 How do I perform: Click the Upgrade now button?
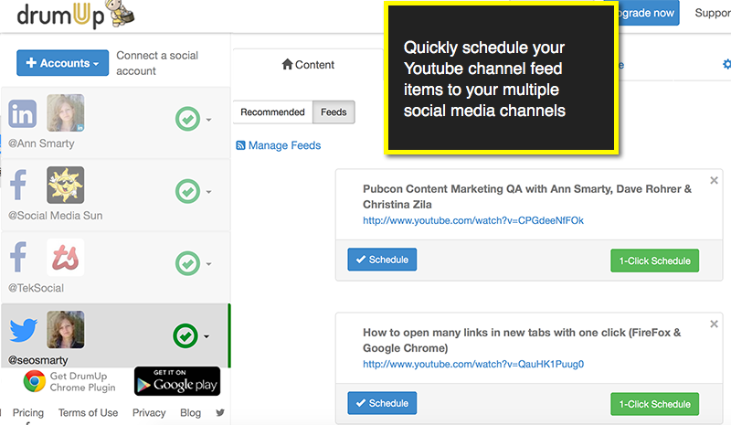649,13
